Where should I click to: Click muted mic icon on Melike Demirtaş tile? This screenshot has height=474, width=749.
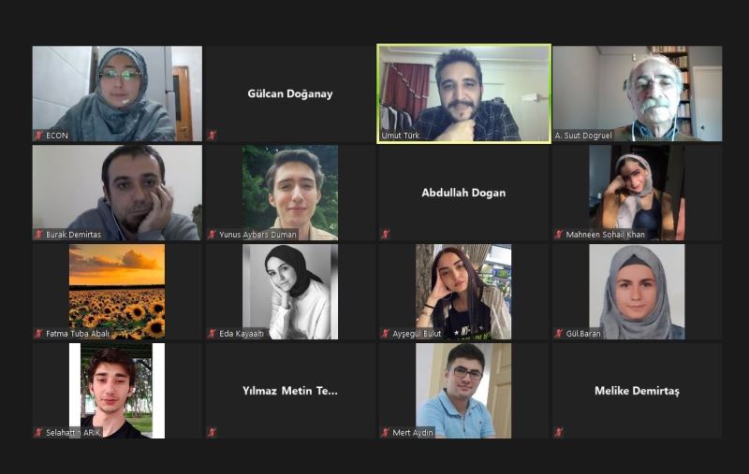559,433
